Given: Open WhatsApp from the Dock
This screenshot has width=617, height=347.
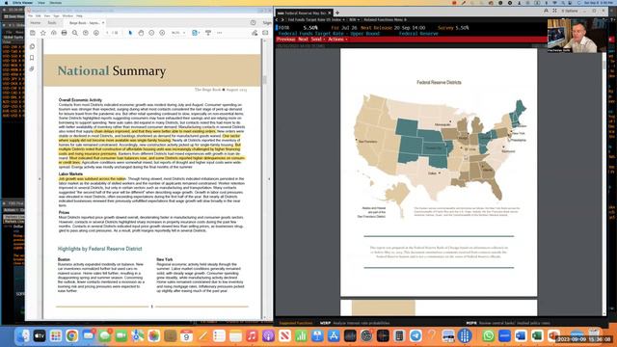Looking at the screenshot, I should (488, 335).
